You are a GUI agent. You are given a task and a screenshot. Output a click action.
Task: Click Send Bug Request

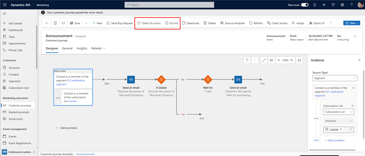tap(119, 23)
